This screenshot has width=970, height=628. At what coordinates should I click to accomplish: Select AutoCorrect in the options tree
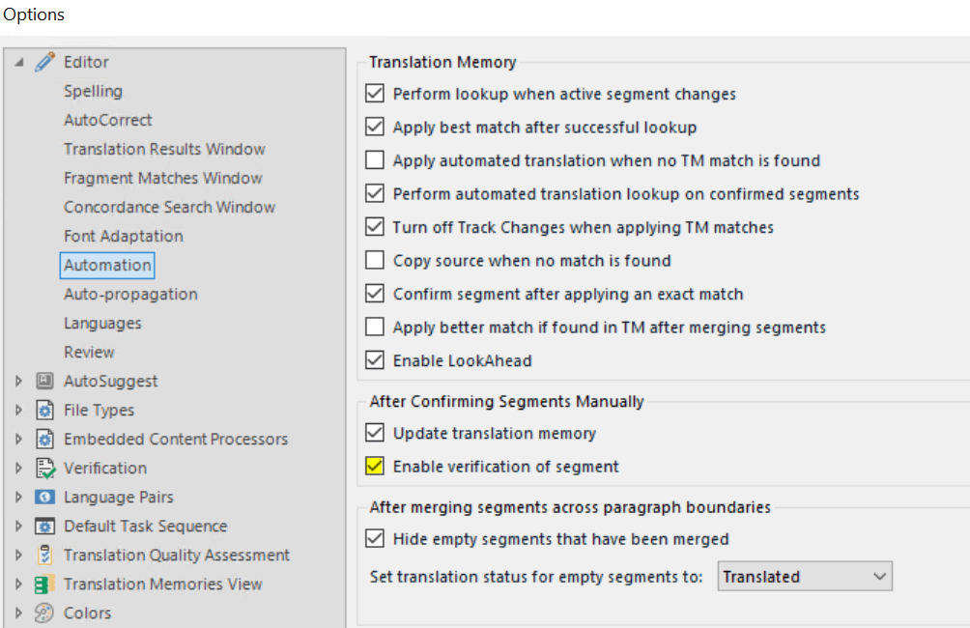(x=107, y=120)
